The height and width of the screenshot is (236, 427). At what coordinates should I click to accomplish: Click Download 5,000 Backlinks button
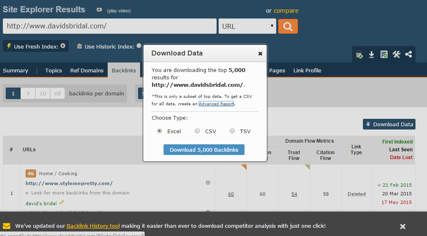pos(204,150)
